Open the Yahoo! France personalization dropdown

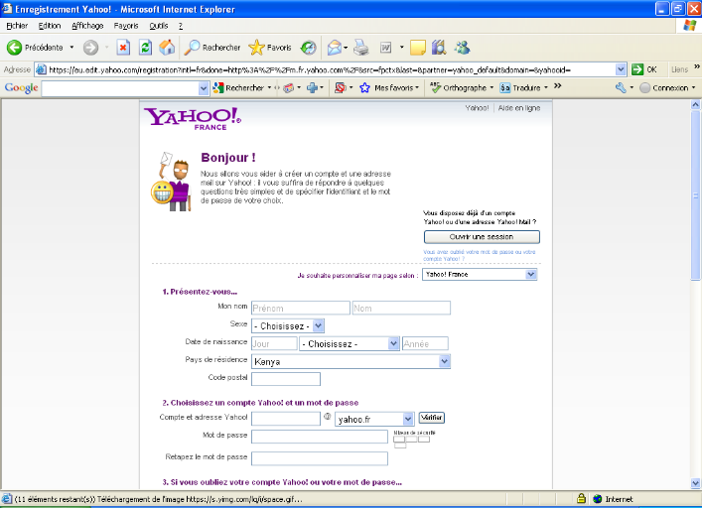click(x=480, y=274)
